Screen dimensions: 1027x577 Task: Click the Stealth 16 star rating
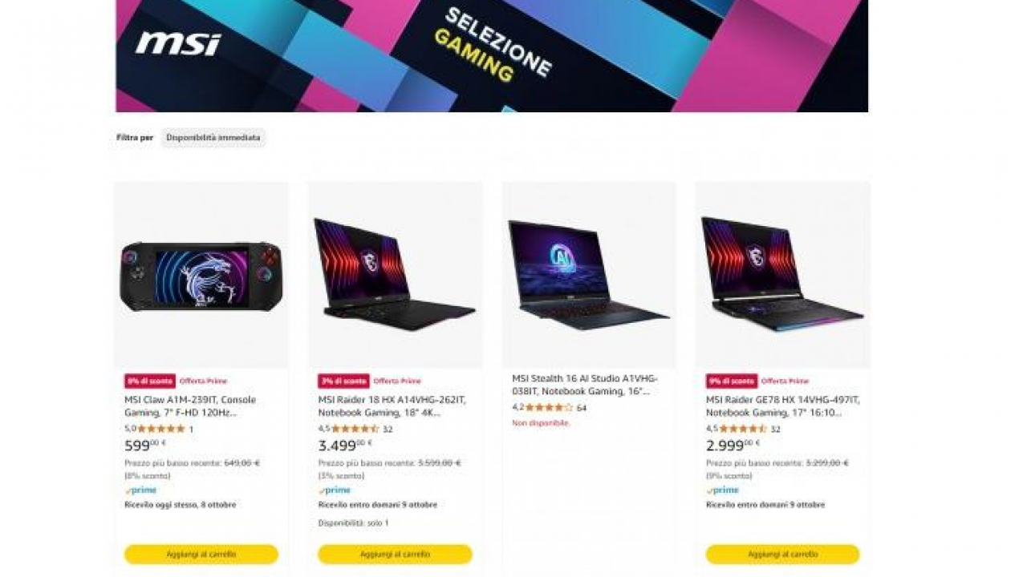550,407
